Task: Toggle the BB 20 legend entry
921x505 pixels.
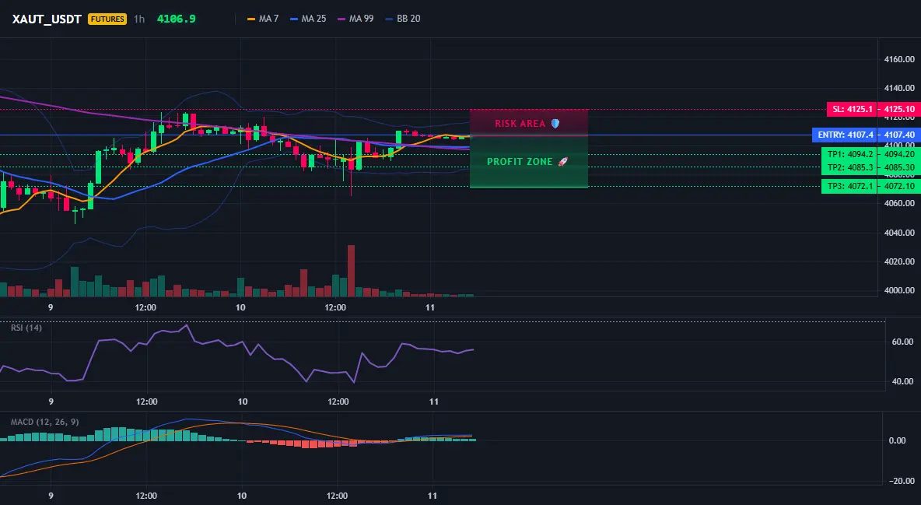Action: tap(403, 19)
